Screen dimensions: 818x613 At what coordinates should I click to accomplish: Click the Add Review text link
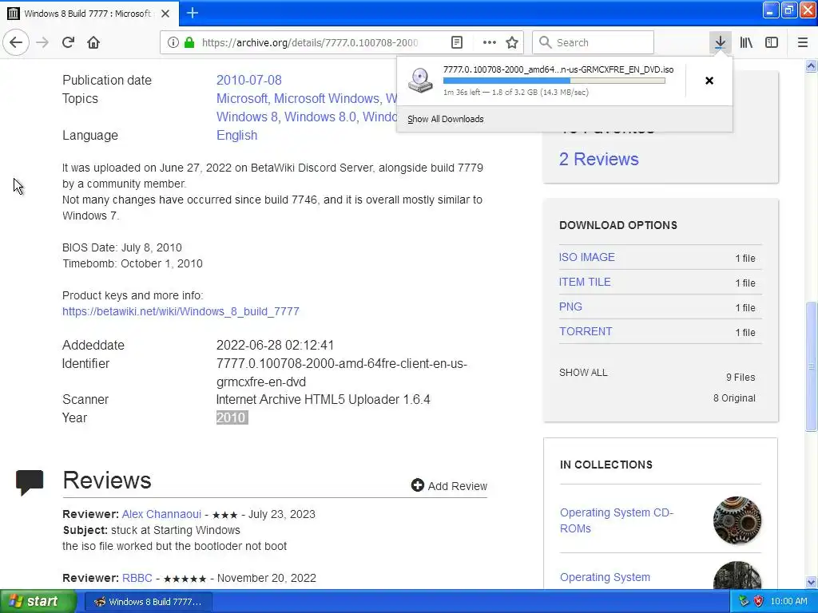(x=458, y=486)
